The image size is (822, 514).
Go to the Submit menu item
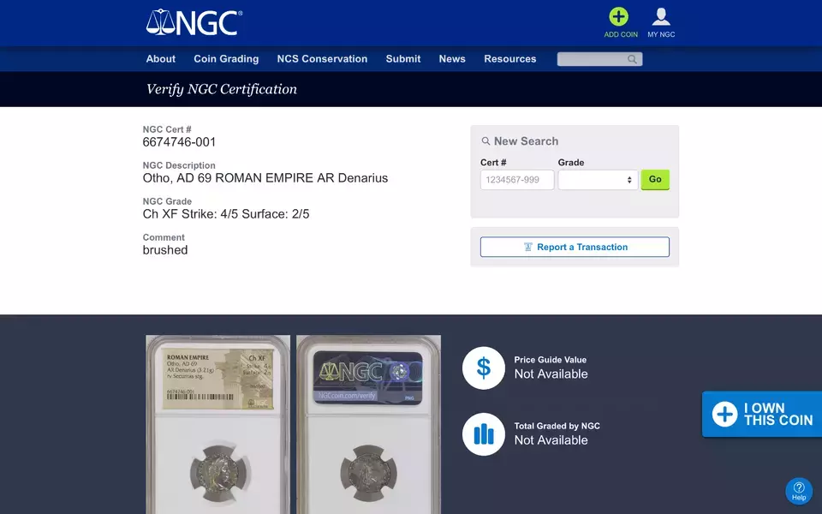click(403, 59)
